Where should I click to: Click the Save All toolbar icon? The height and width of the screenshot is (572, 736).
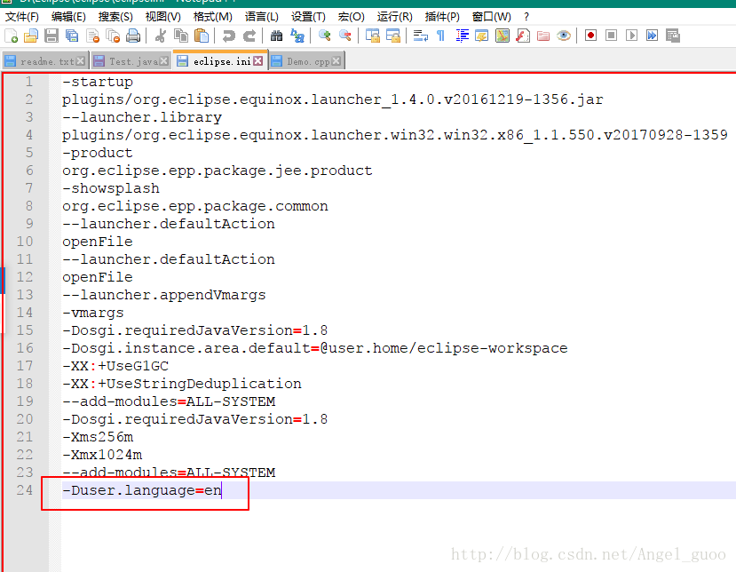72,36
